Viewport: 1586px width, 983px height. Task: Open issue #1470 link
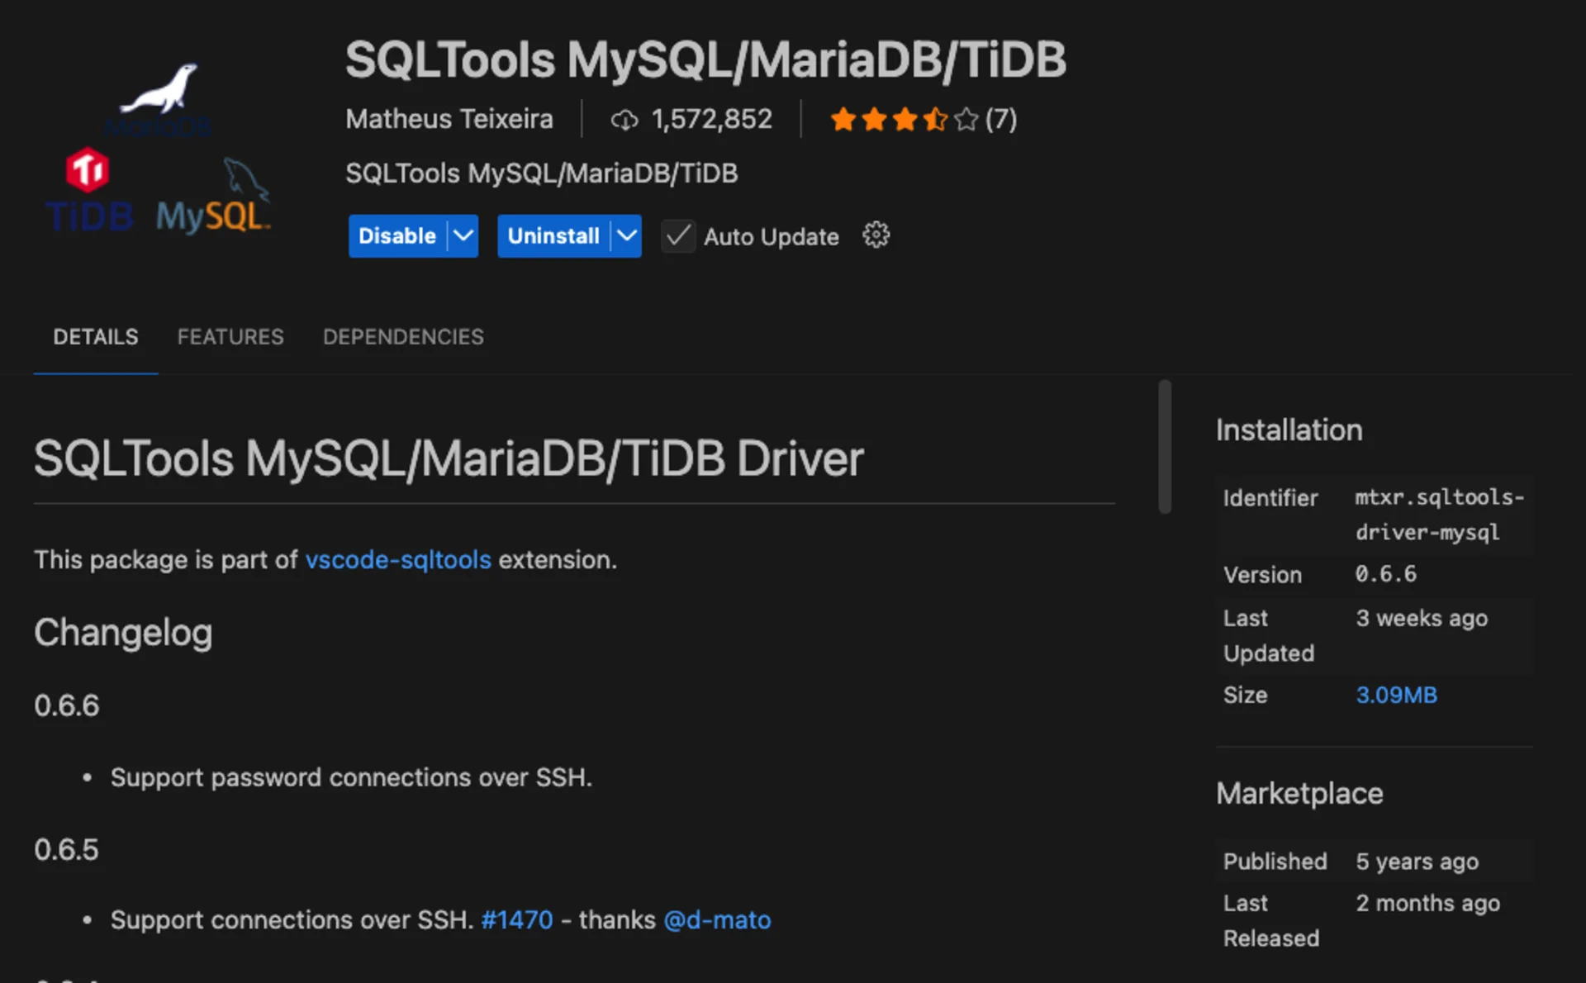tap(516, 919)
